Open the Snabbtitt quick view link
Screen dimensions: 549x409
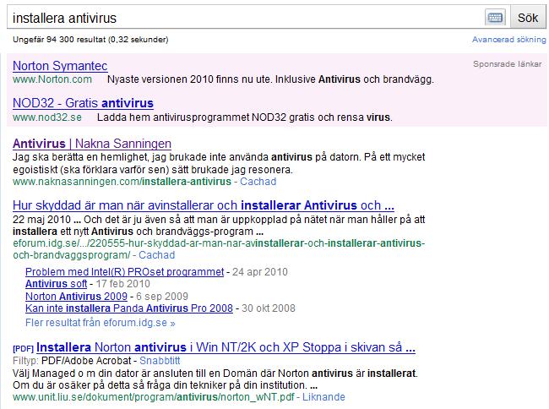160,360
